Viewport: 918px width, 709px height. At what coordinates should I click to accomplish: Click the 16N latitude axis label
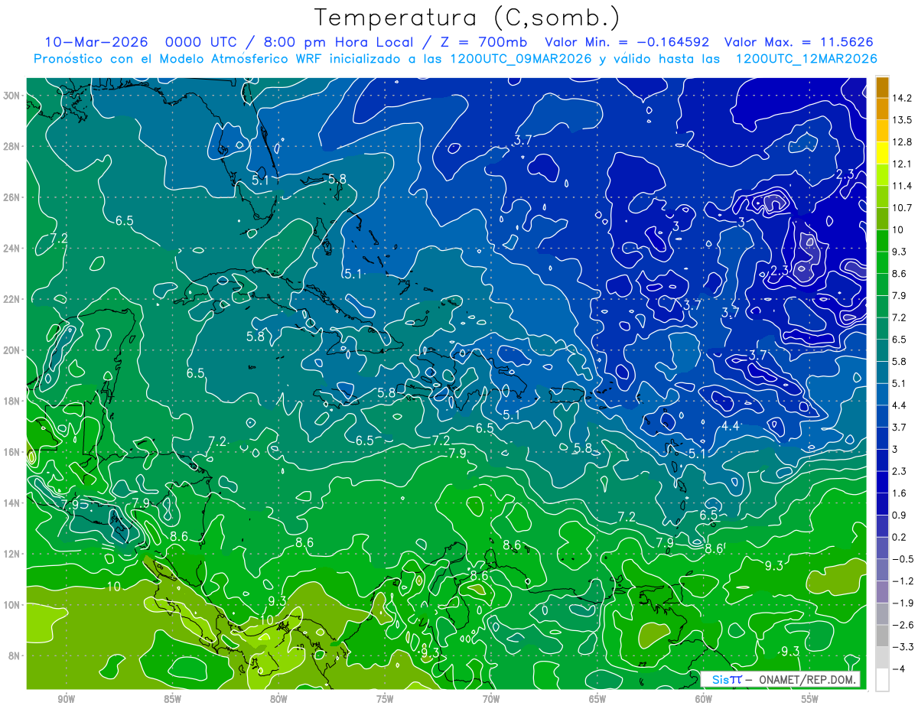tap(12, 452)
